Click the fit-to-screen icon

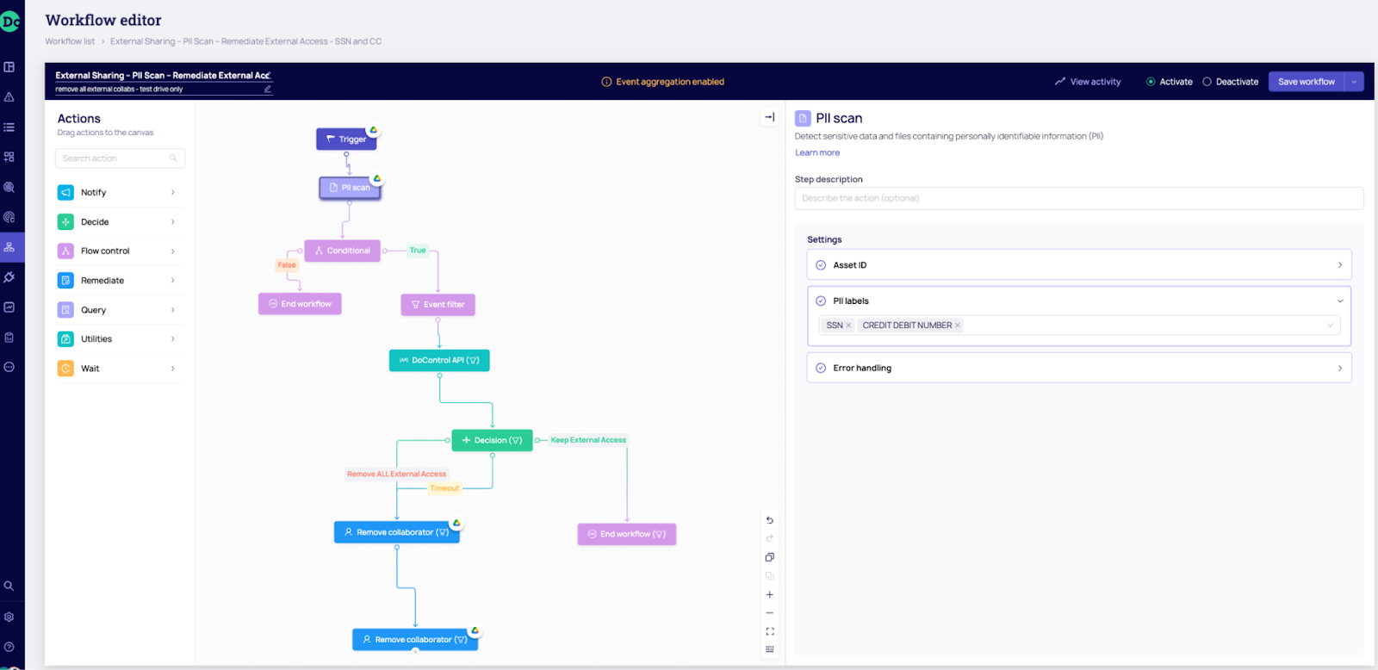coord(770,631)
